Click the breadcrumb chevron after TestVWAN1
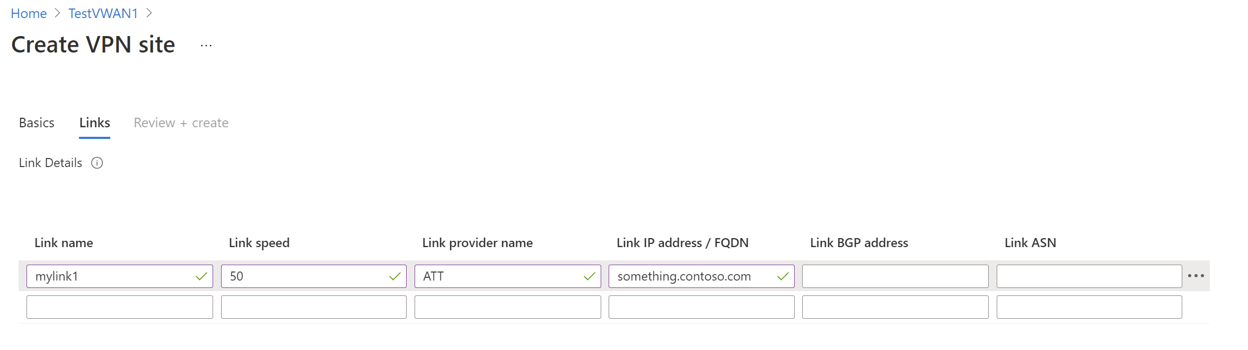 tap(150, 13)
